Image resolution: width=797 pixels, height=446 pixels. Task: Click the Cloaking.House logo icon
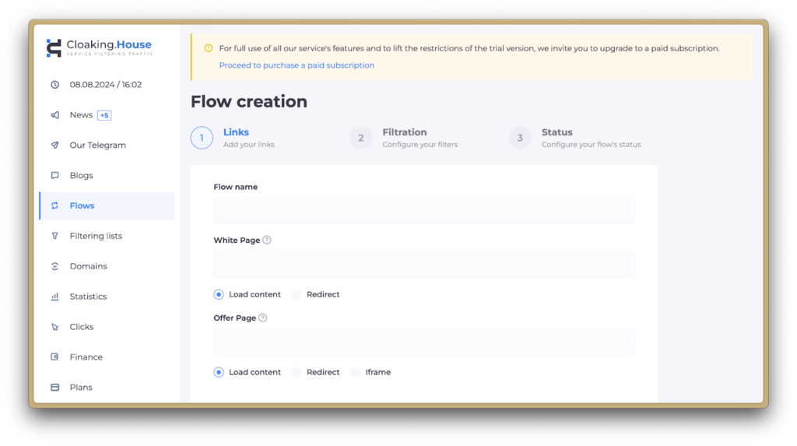coord(54,48)
